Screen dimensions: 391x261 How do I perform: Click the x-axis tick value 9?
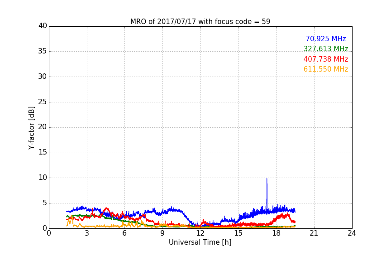click(x=162, y=233)
